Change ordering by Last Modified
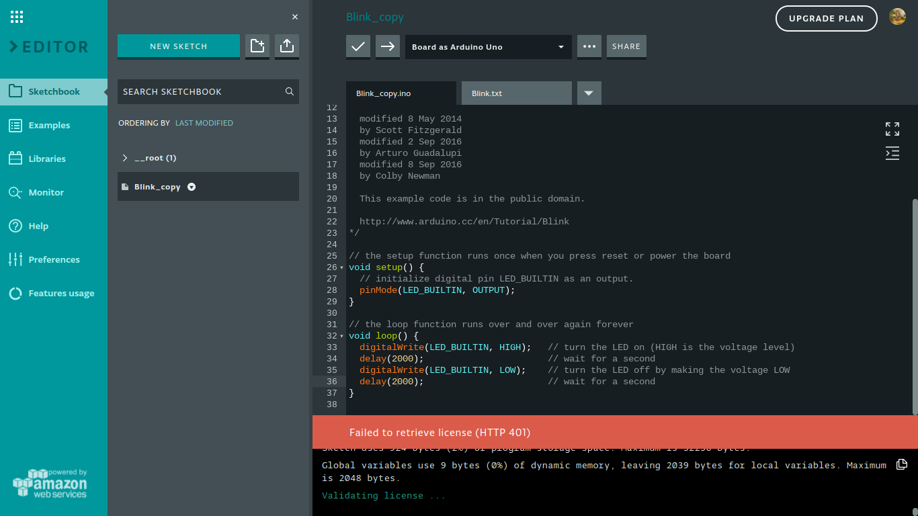This screenshot has width=918, height=516. pyautogui.click(x=204, y=123)
